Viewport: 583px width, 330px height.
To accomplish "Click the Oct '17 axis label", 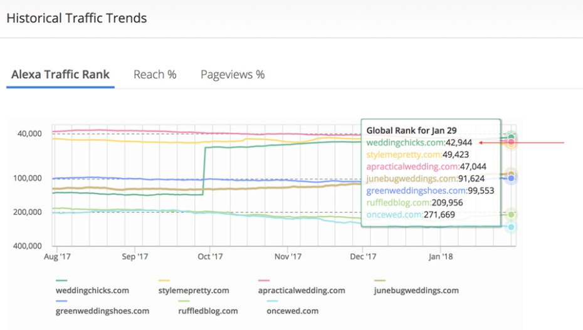I will coord(210,257).
